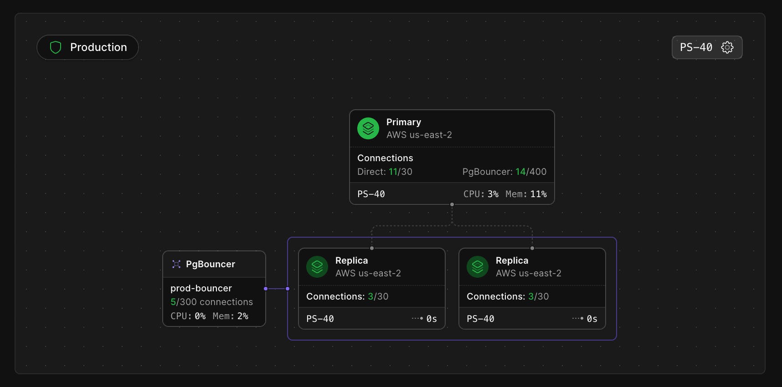Click the left Replica's layers icon
This screenshot has height=387, width=782.
click(317, 267)
